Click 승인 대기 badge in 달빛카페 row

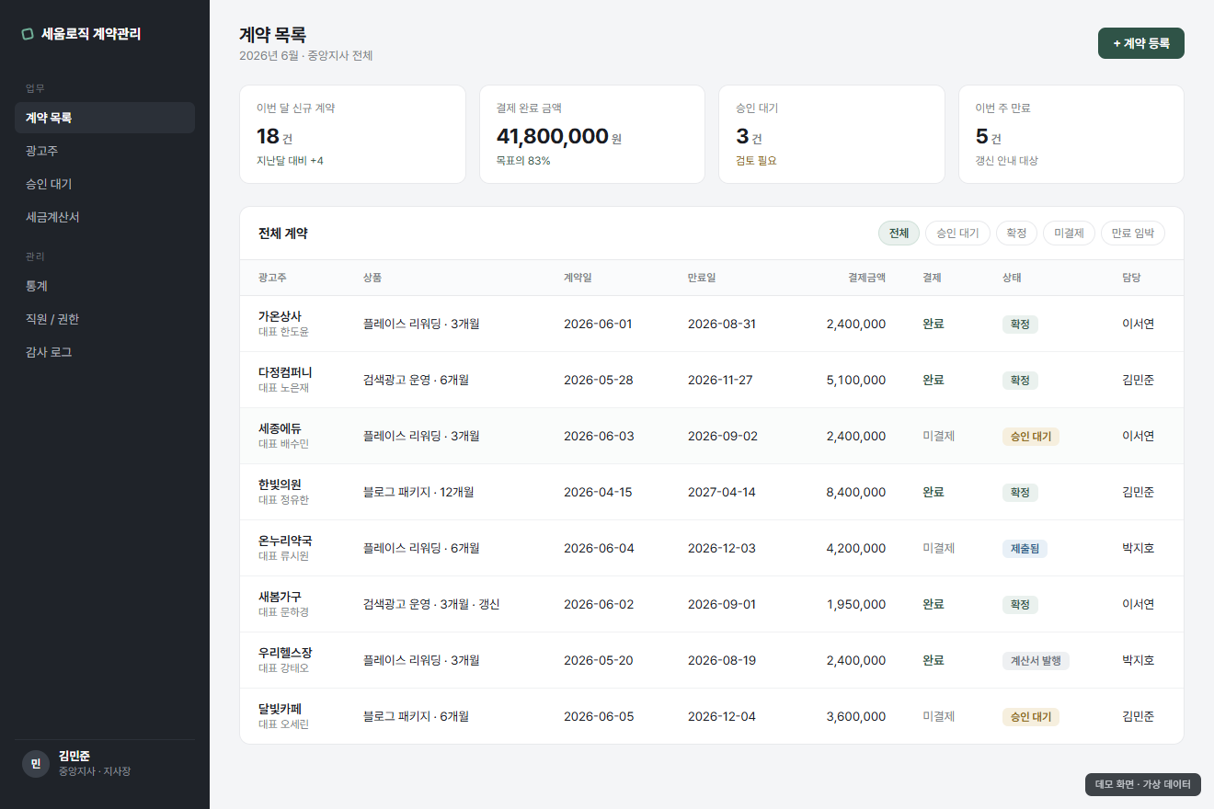[1031, 717]
